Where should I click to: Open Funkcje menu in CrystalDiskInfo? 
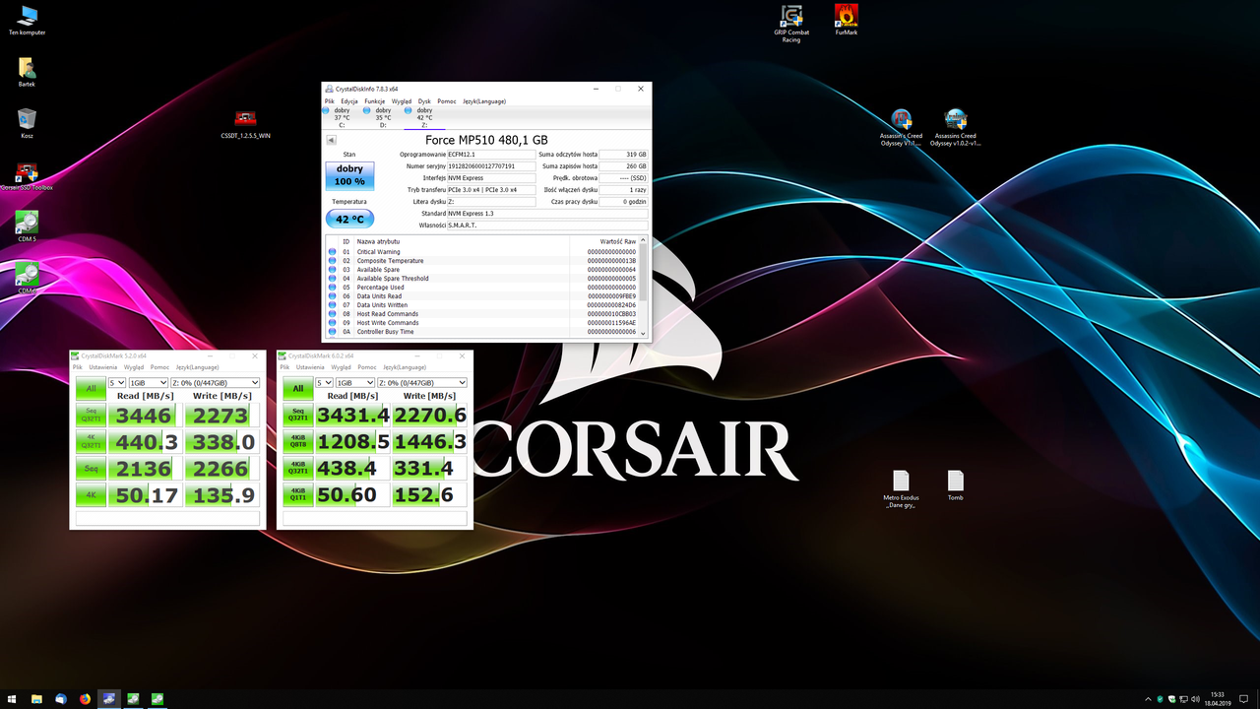tap(374, 101)
